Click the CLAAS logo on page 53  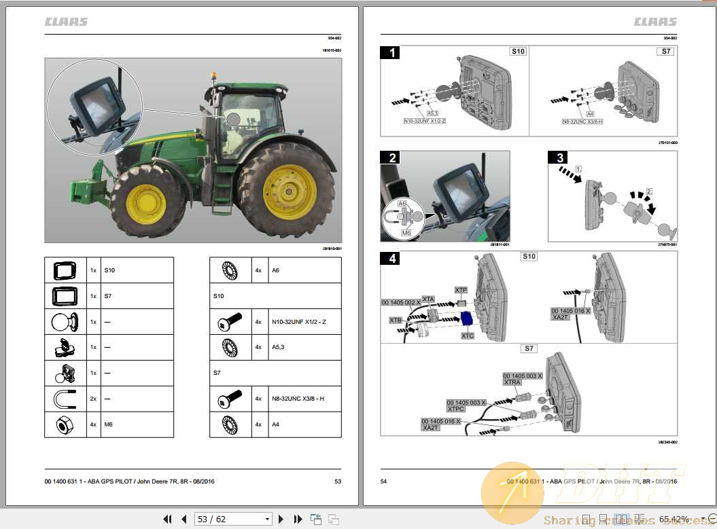[67, 22]
